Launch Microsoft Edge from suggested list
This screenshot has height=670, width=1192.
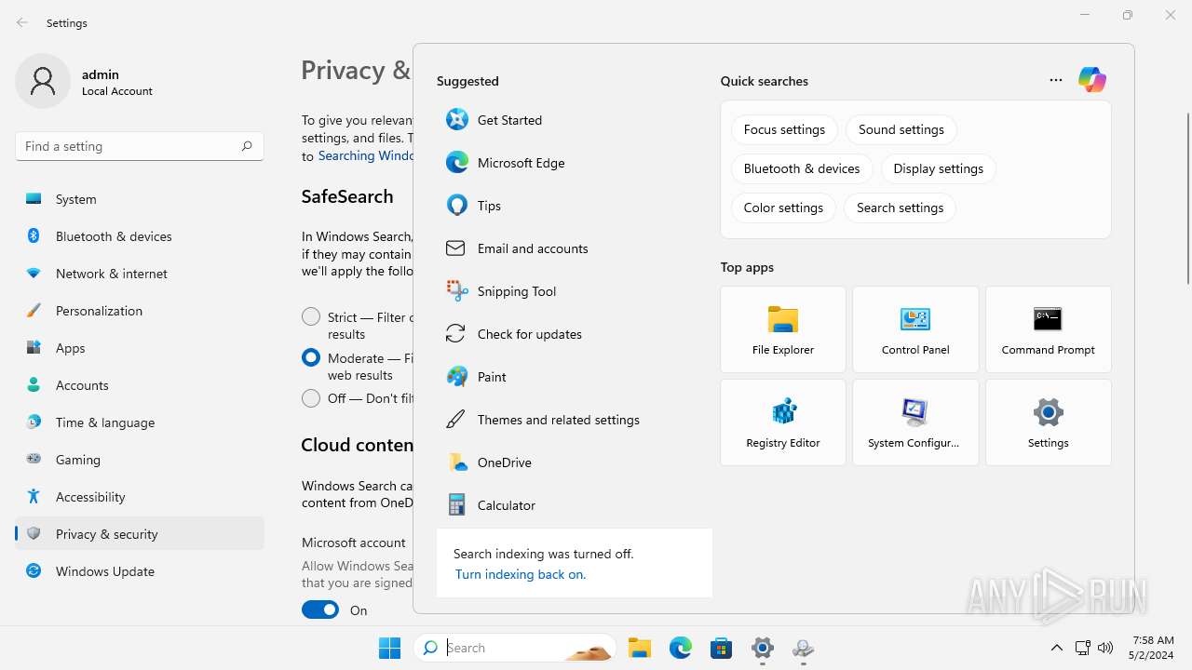(574, 163)
